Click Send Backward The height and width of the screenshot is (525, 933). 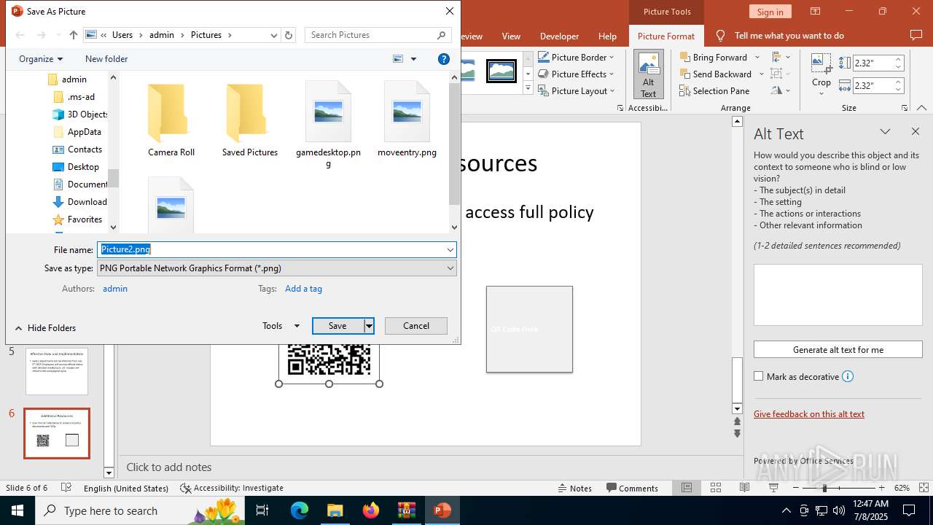[x=715, y=74]
